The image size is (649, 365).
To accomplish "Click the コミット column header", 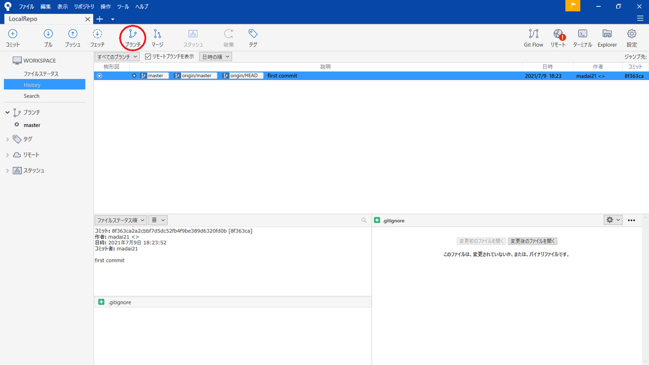I will [635, 67].
